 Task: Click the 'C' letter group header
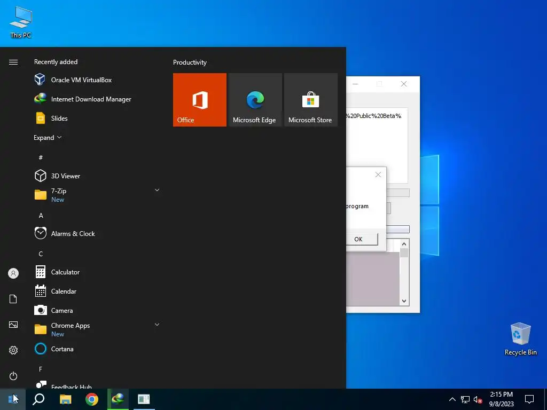pos(41,254)
